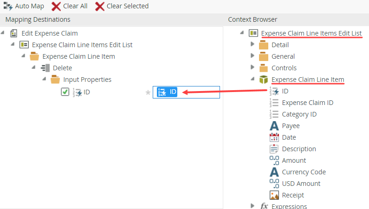This screenshot has height=209, width=369.
Task: Collapse the Input Properties folder
Action: pos(45,79)
